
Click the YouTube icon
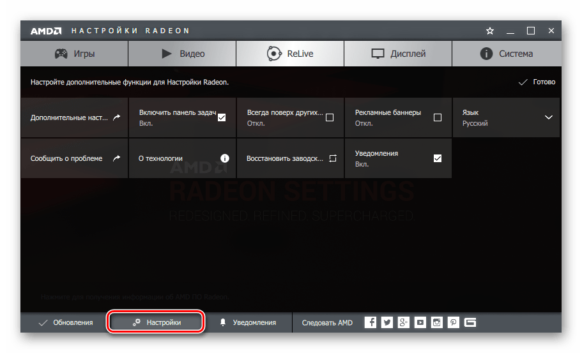pyautogui.click(x=420, y=322)
